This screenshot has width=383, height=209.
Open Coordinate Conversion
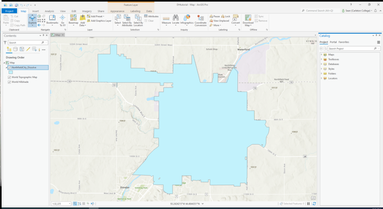200,20
